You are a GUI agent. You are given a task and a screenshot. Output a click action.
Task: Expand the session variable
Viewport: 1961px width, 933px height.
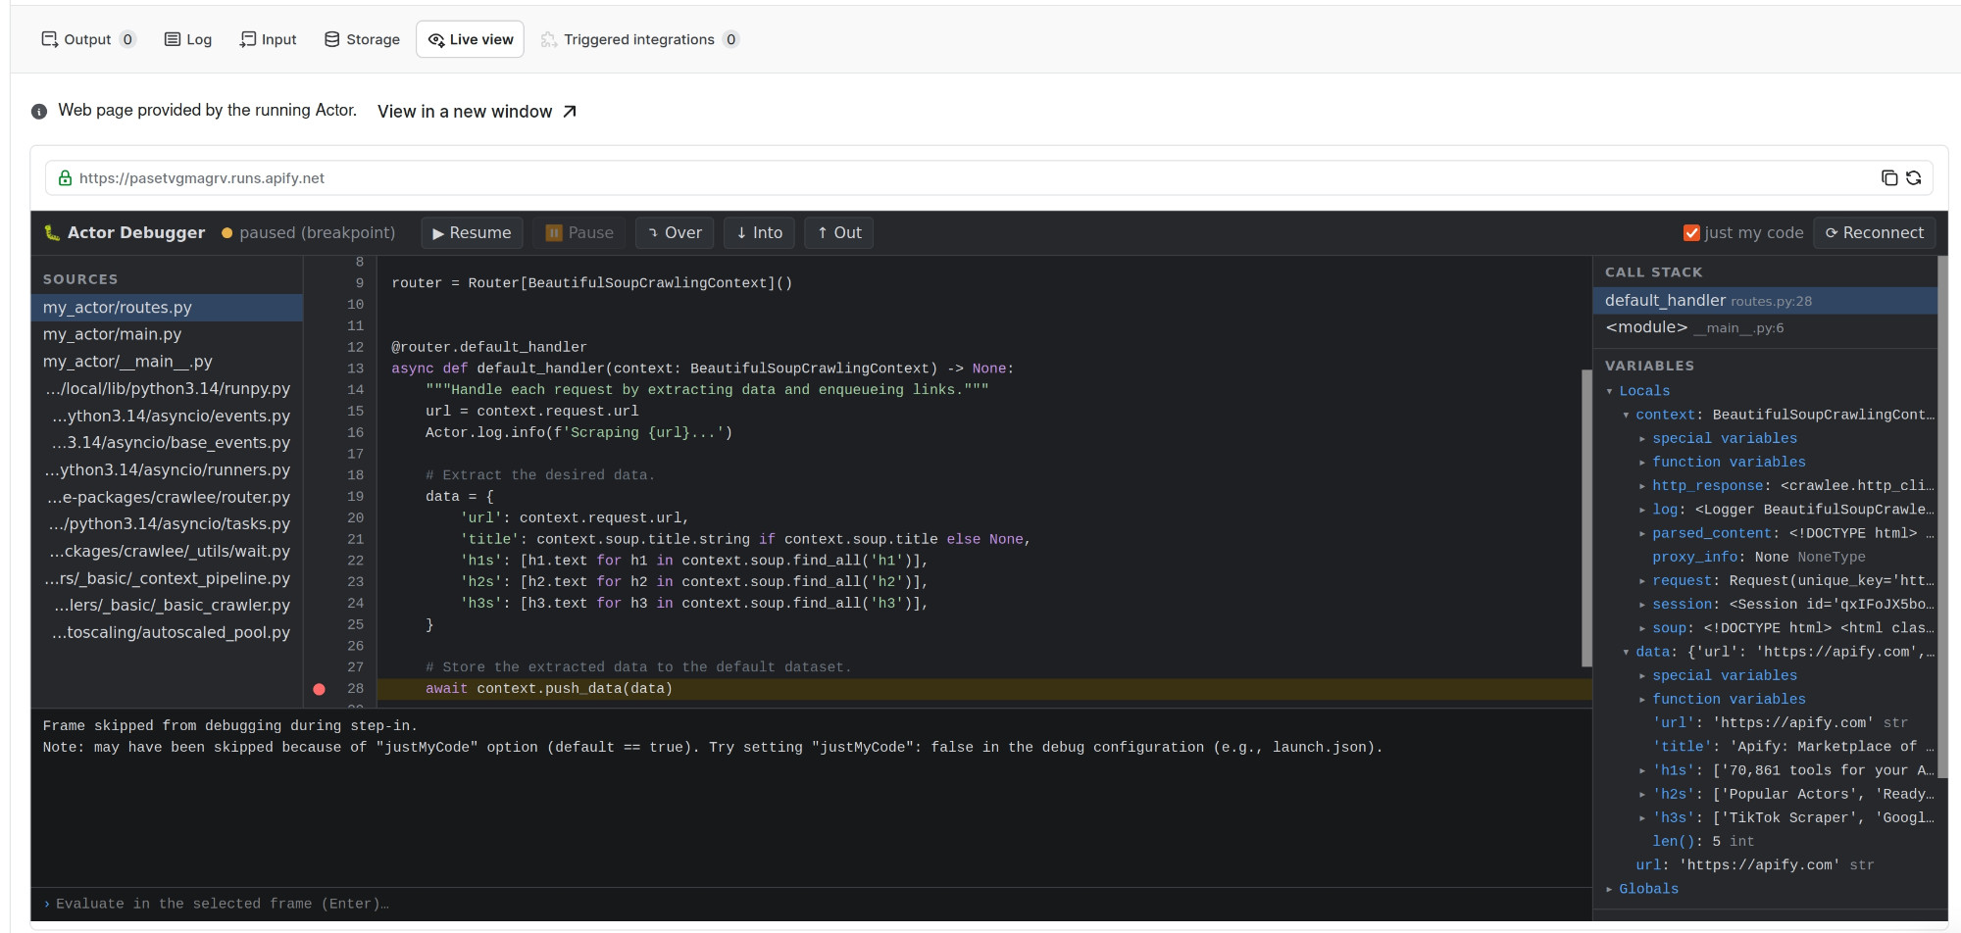click(1642, 605)
